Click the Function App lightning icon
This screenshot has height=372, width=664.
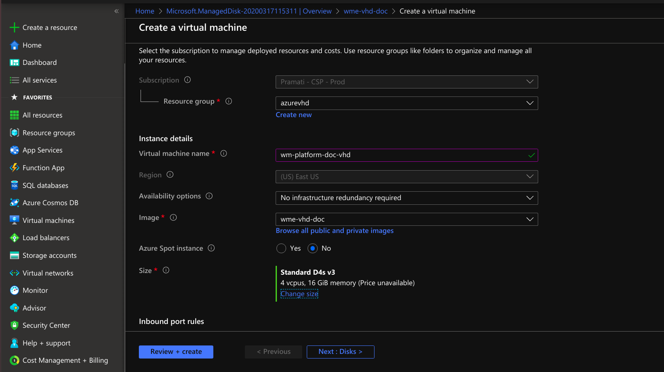click(14, 168)
